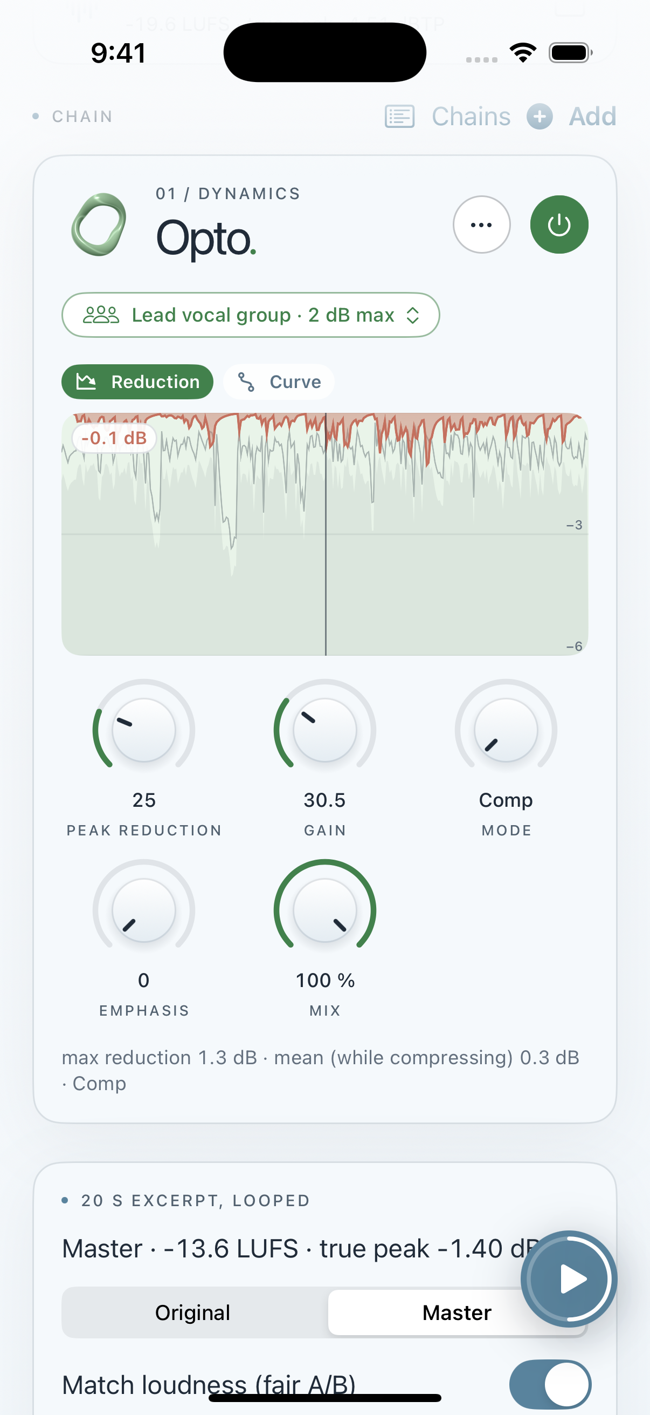Tap the plus Add icon
The height and width of the screenshot is (1415, 650).
[x=540, y=117]
